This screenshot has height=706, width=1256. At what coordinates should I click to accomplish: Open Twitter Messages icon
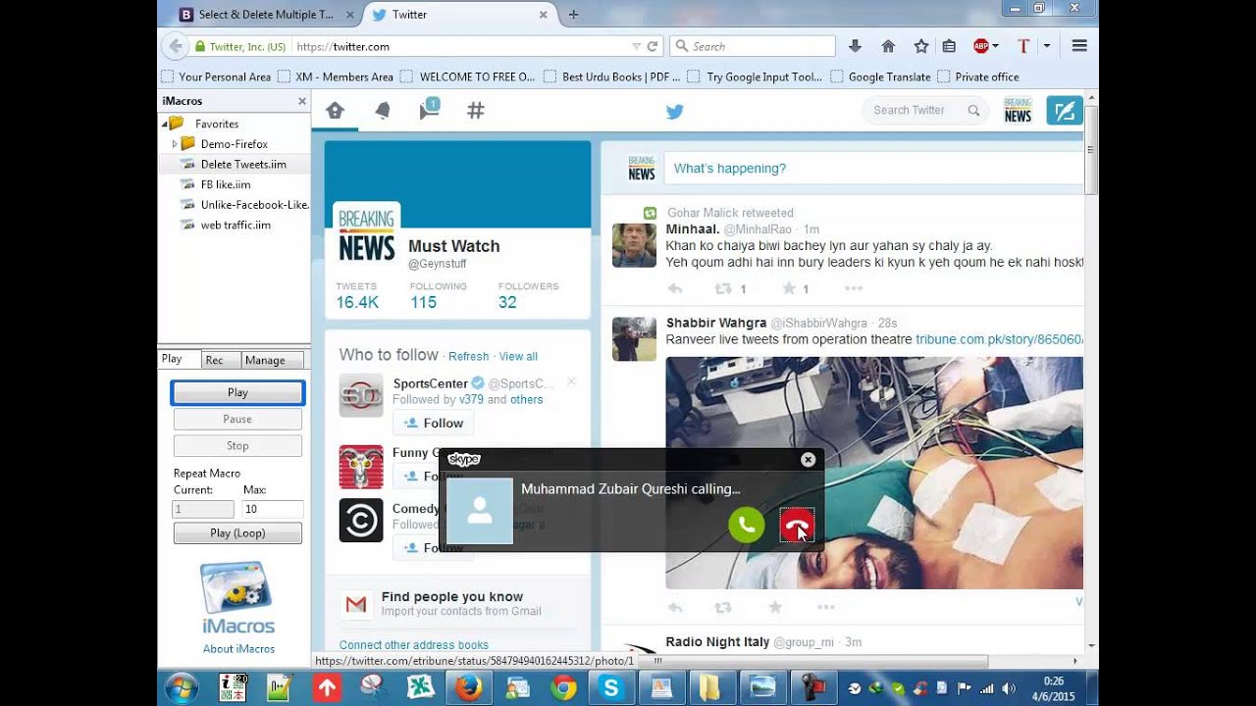(x=429, y=110)
